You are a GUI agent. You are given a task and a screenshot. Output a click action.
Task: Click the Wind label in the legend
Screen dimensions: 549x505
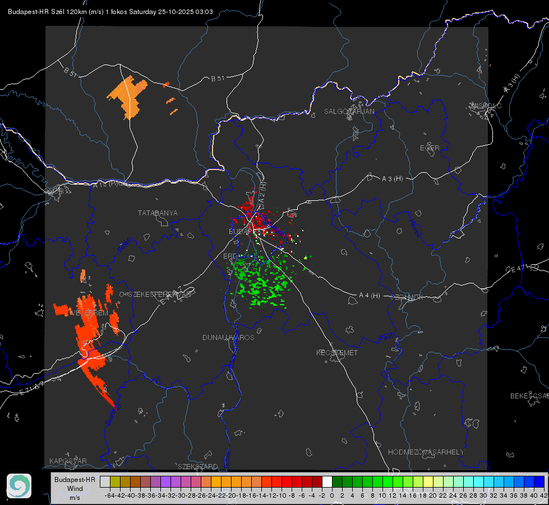[x=75, y=489]
